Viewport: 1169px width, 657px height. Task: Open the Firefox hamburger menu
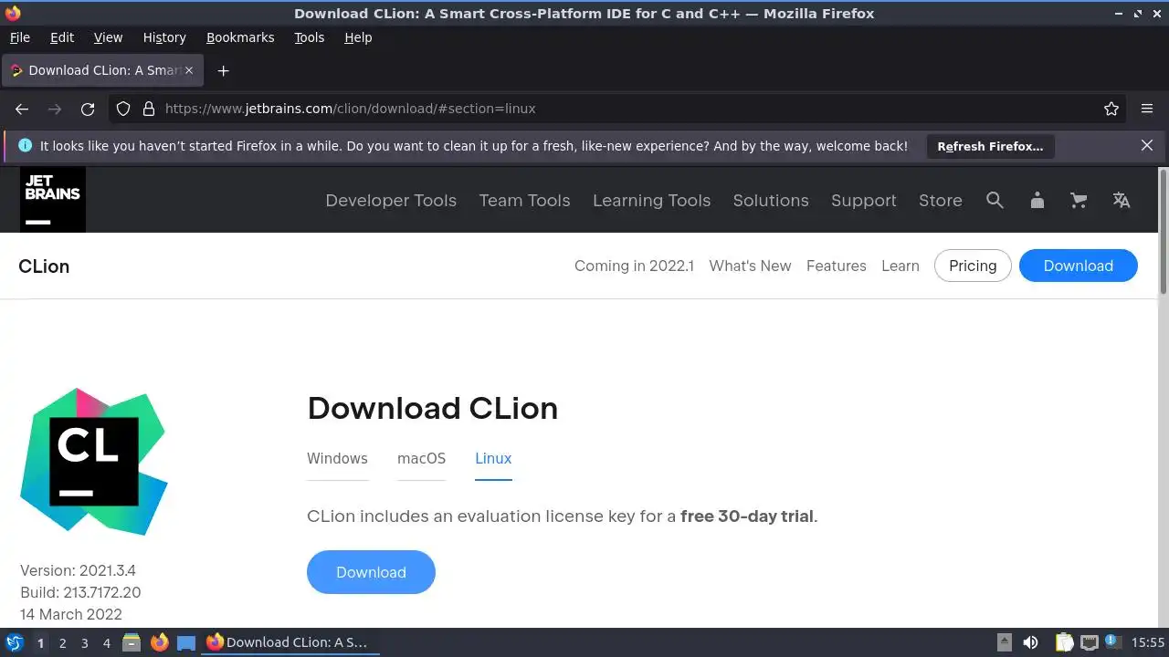1147,109
